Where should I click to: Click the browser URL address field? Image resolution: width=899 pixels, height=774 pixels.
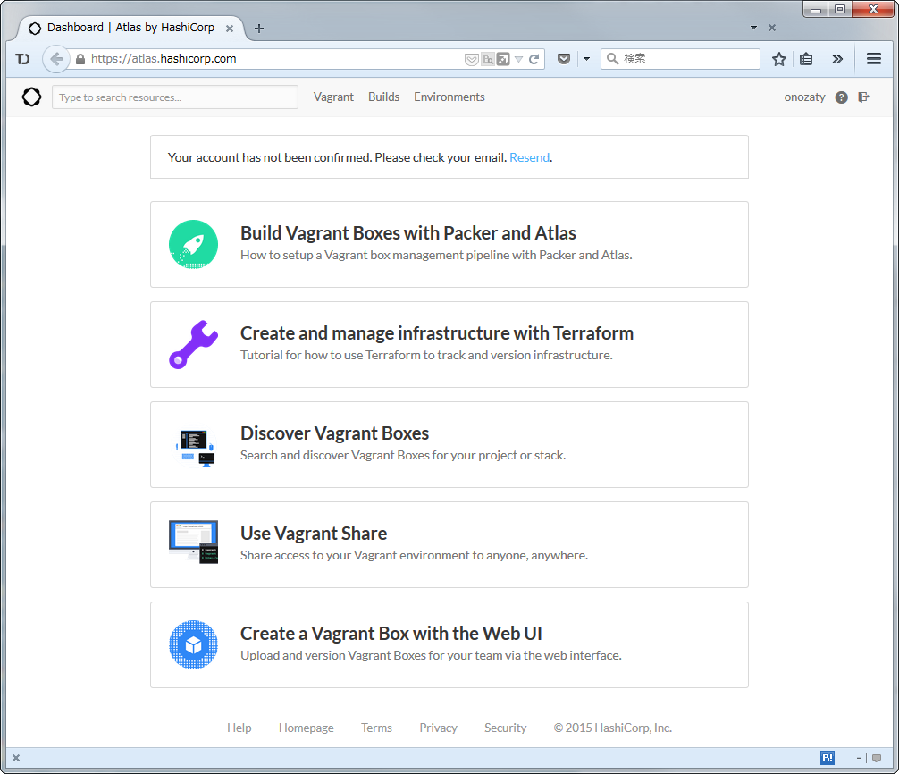coord(275,59)
